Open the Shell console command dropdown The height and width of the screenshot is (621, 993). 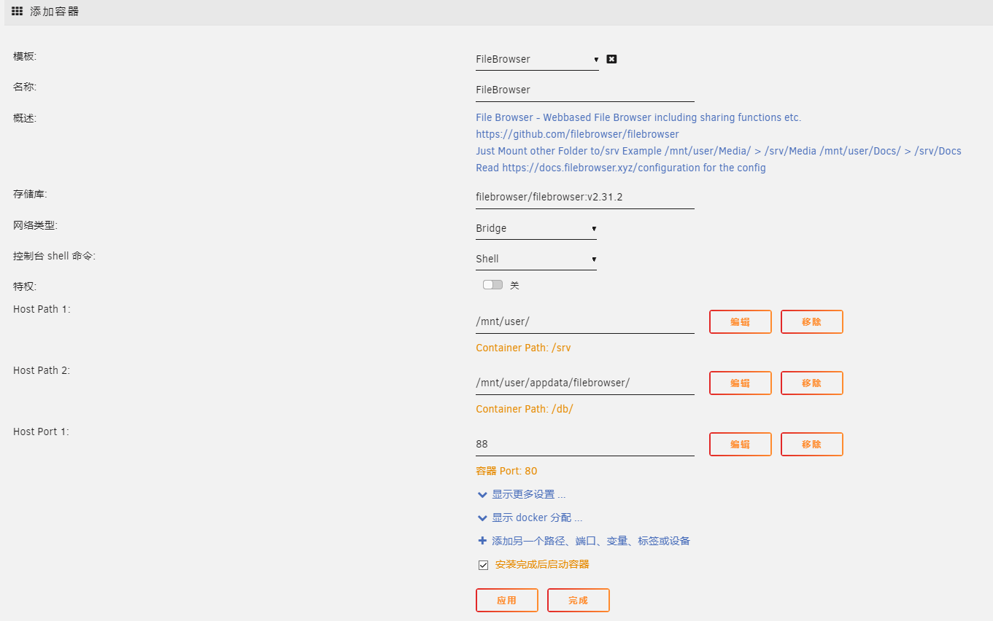click(536, 259)
